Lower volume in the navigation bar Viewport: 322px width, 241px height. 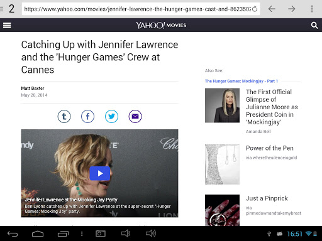pos(126,233)
